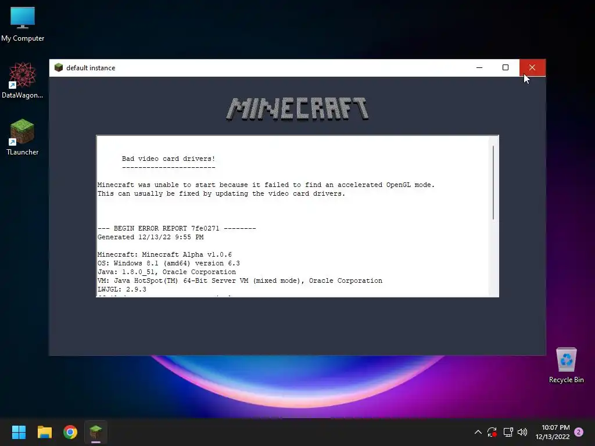The height and width of the screenshot is (446, 595).
Task: Click the Minecraft logo
Action: click(297, 109)
